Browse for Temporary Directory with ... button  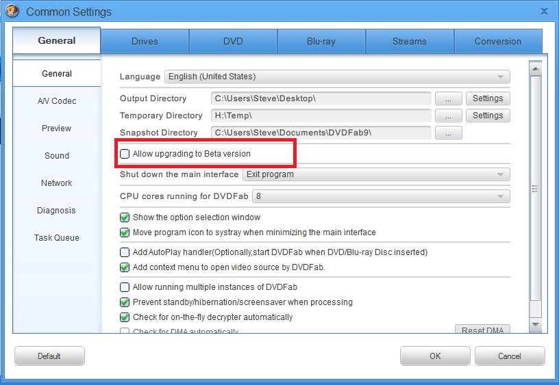coord(449,116)
